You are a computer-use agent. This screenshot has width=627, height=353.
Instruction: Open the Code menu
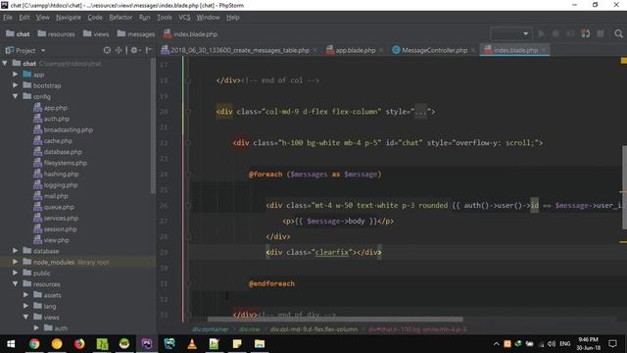(95, 18)
